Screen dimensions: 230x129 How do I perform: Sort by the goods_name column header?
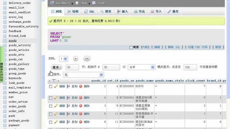coord(144,81)
